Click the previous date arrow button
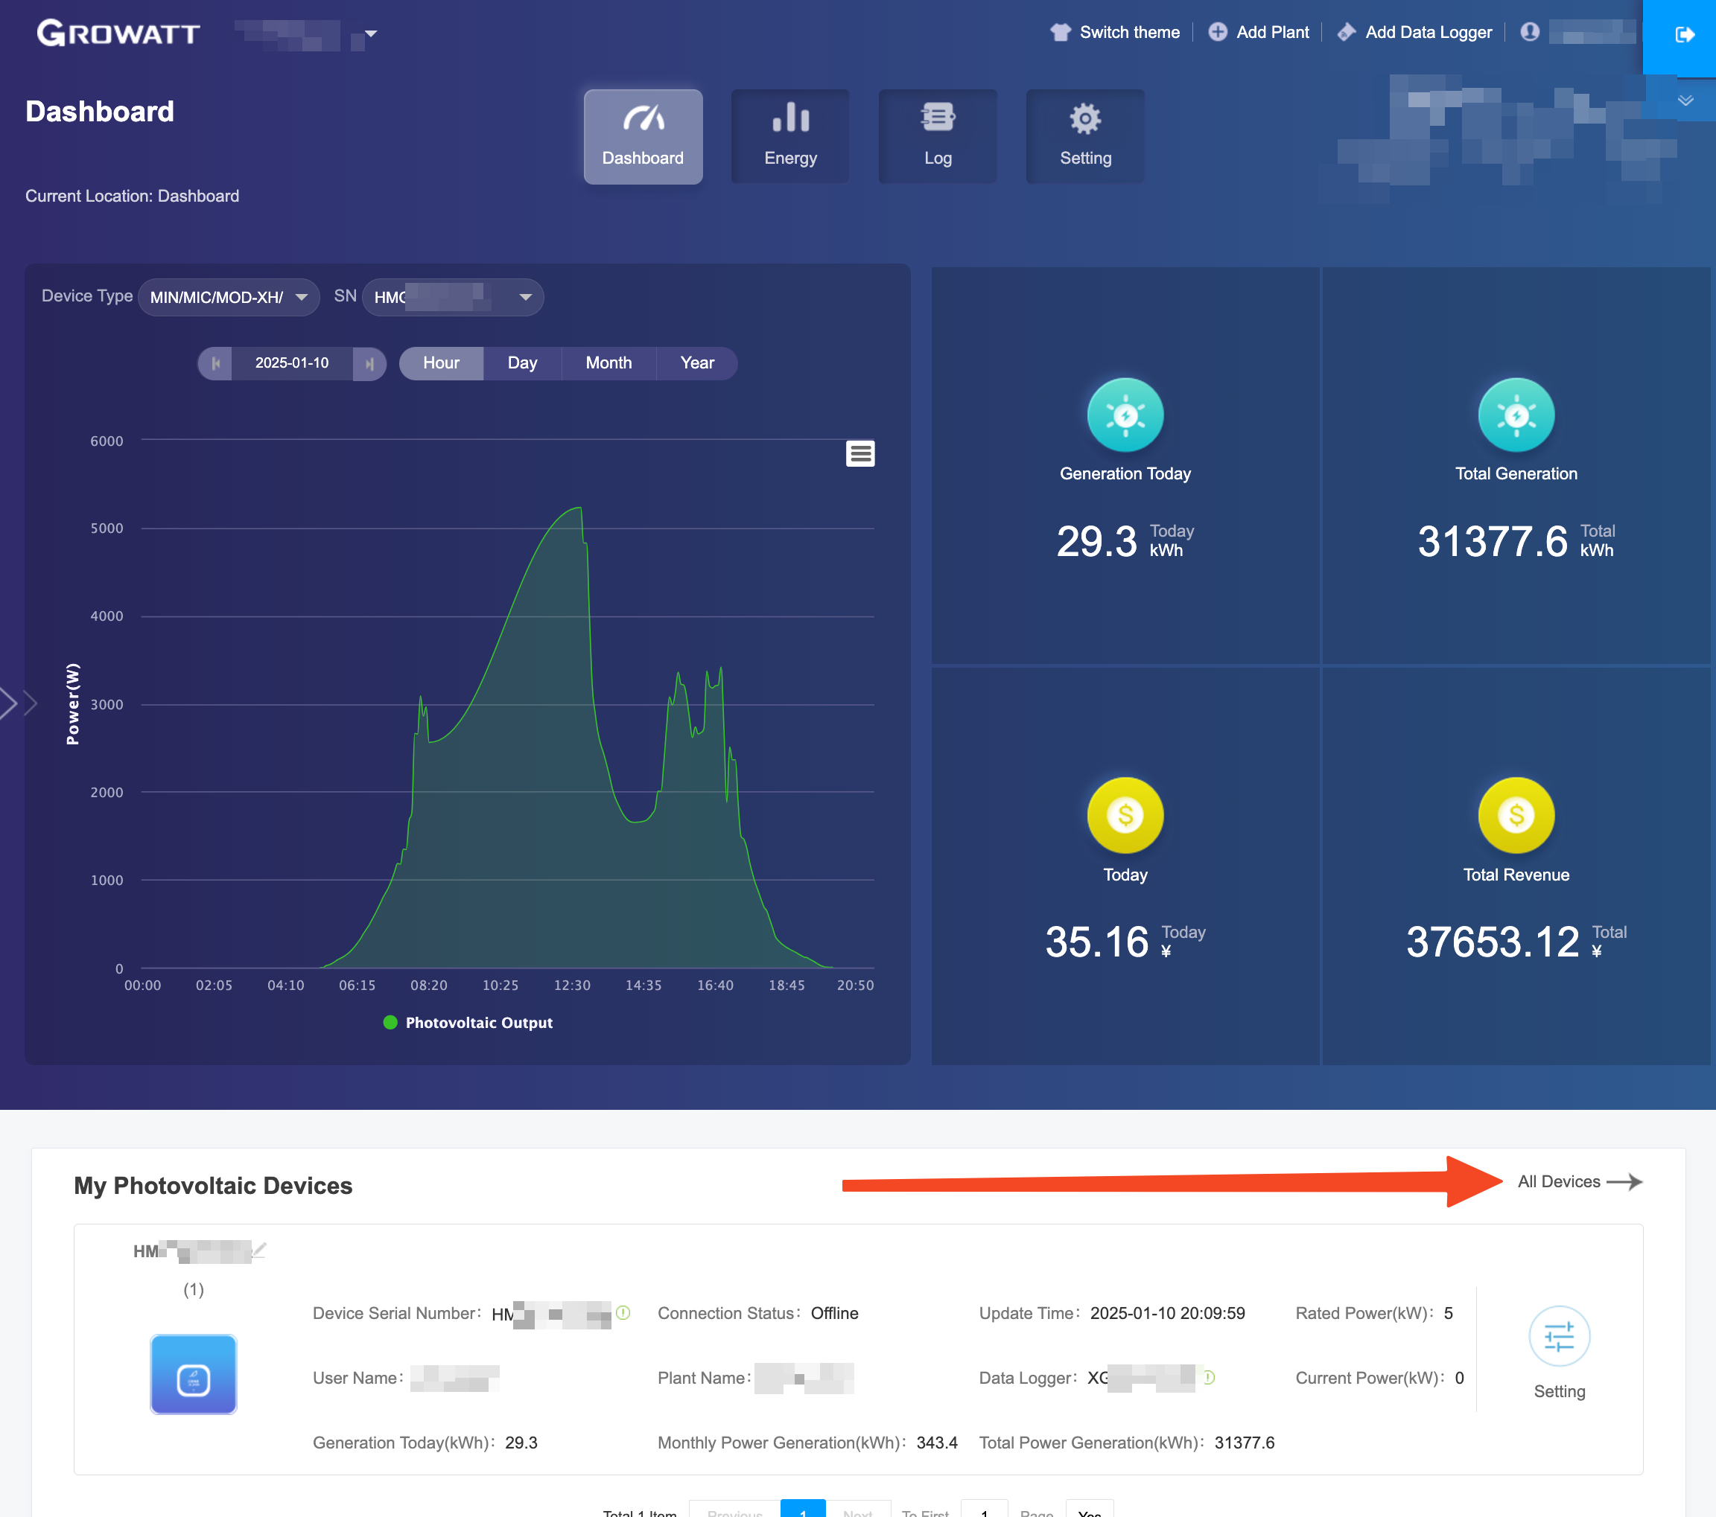 216,363
